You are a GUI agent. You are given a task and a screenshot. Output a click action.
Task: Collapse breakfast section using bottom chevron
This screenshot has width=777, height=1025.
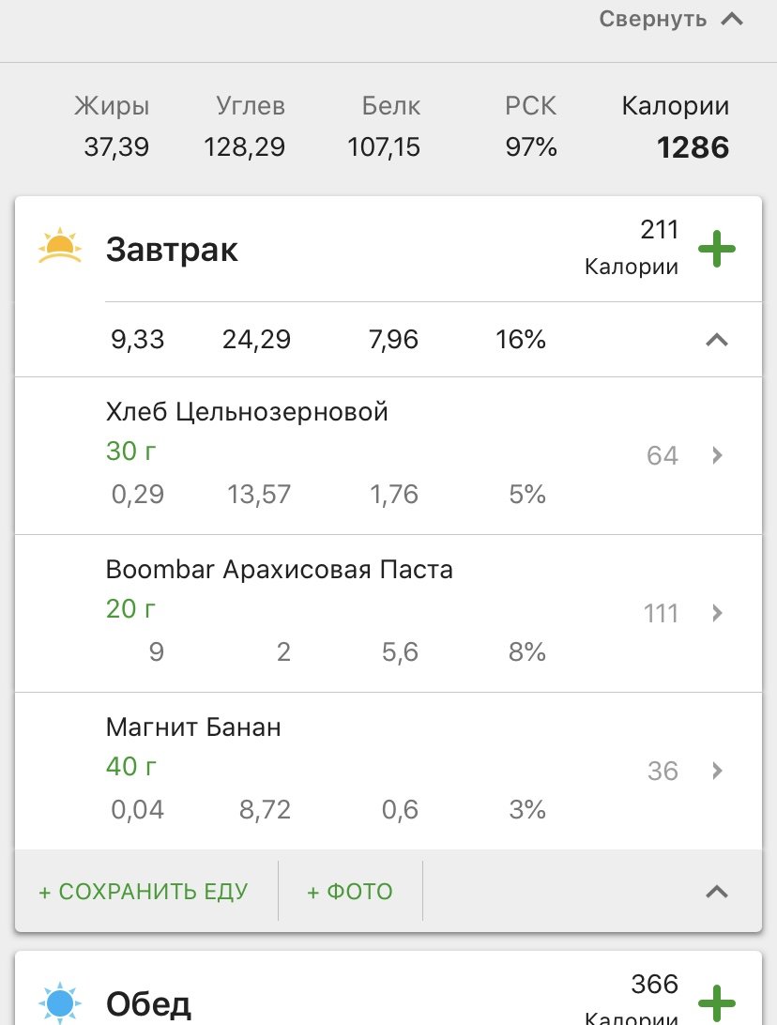pos(716,891)
